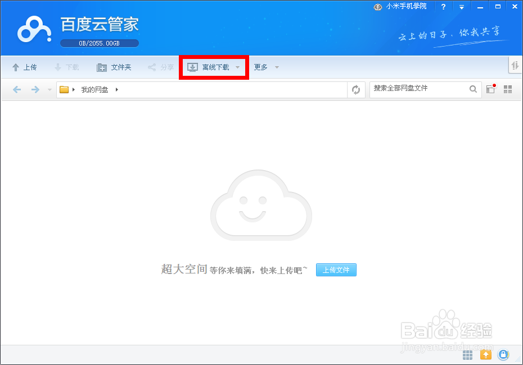
Task: Expand the 更多 dropdown arrow
Action: coord(277,67)
